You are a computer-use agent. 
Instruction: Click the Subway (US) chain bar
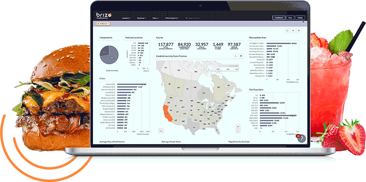point(131,84)
